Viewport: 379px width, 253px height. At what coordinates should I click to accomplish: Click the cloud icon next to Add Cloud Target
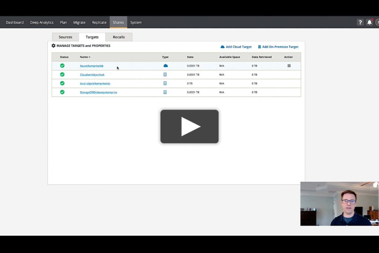223,47
